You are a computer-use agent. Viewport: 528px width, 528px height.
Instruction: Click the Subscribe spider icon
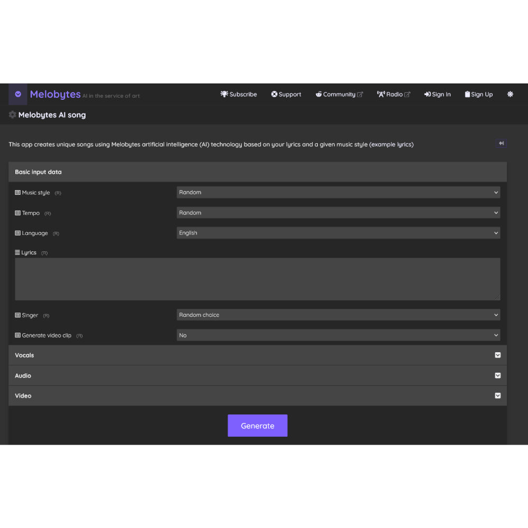224,94
